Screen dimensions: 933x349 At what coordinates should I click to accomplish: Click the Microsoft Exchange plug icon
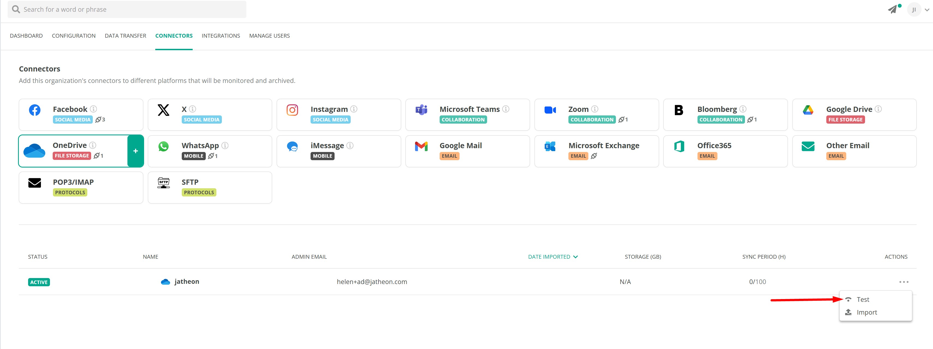pyautogui.click(x=594, y=156)
